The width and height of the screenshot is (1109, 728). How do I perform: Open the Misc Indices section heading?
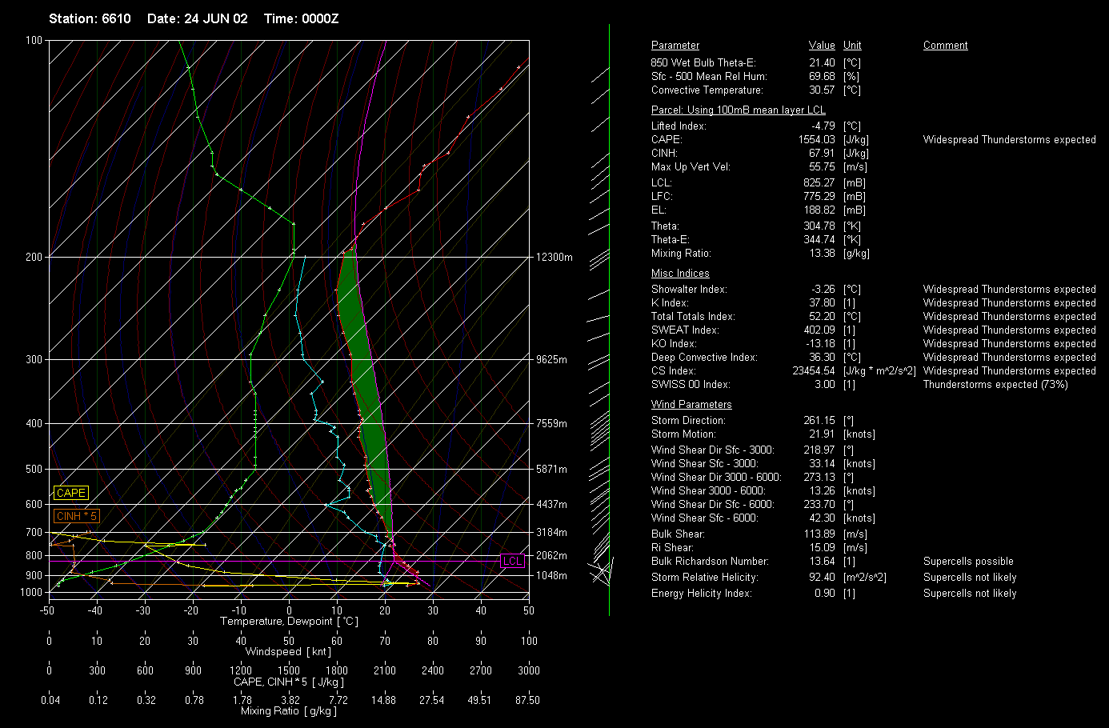[680, 274]
